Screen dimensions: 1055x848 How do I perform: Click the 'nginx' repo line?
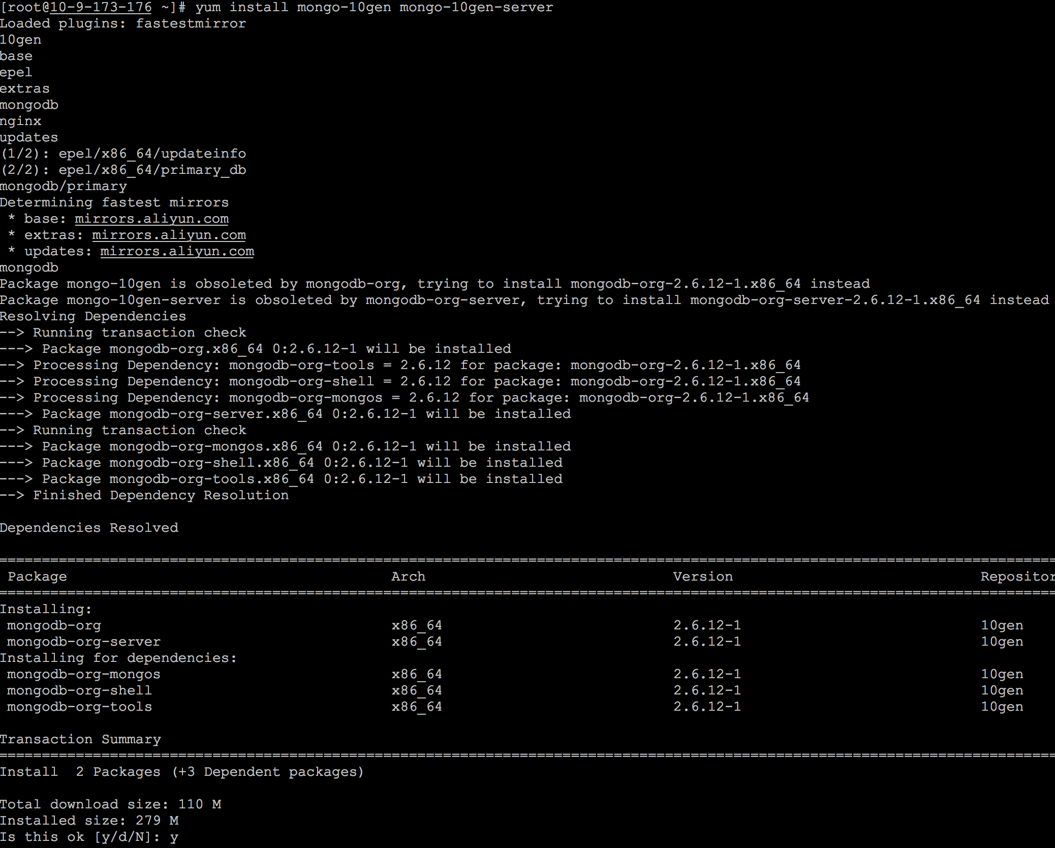tap(21, 121)
